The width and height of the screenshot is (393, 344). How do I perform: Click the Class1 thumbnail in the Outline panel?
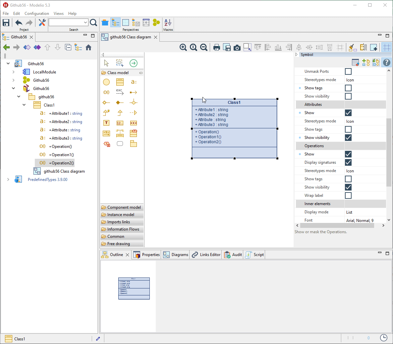[x=134, y=288]
